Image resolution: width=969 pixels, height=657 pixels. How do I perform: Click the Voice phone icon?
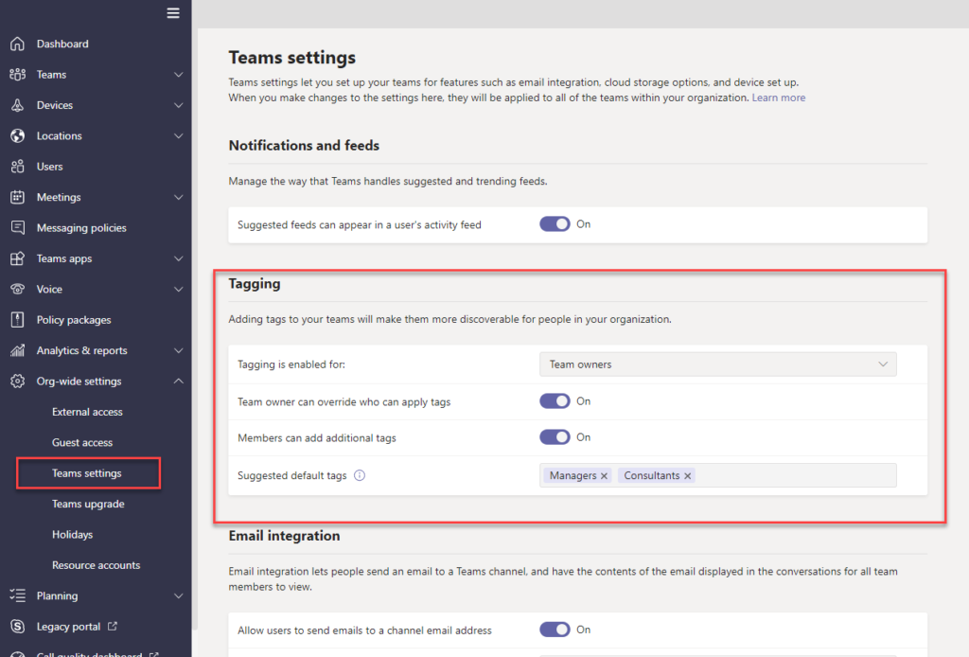tap(17, 290)
